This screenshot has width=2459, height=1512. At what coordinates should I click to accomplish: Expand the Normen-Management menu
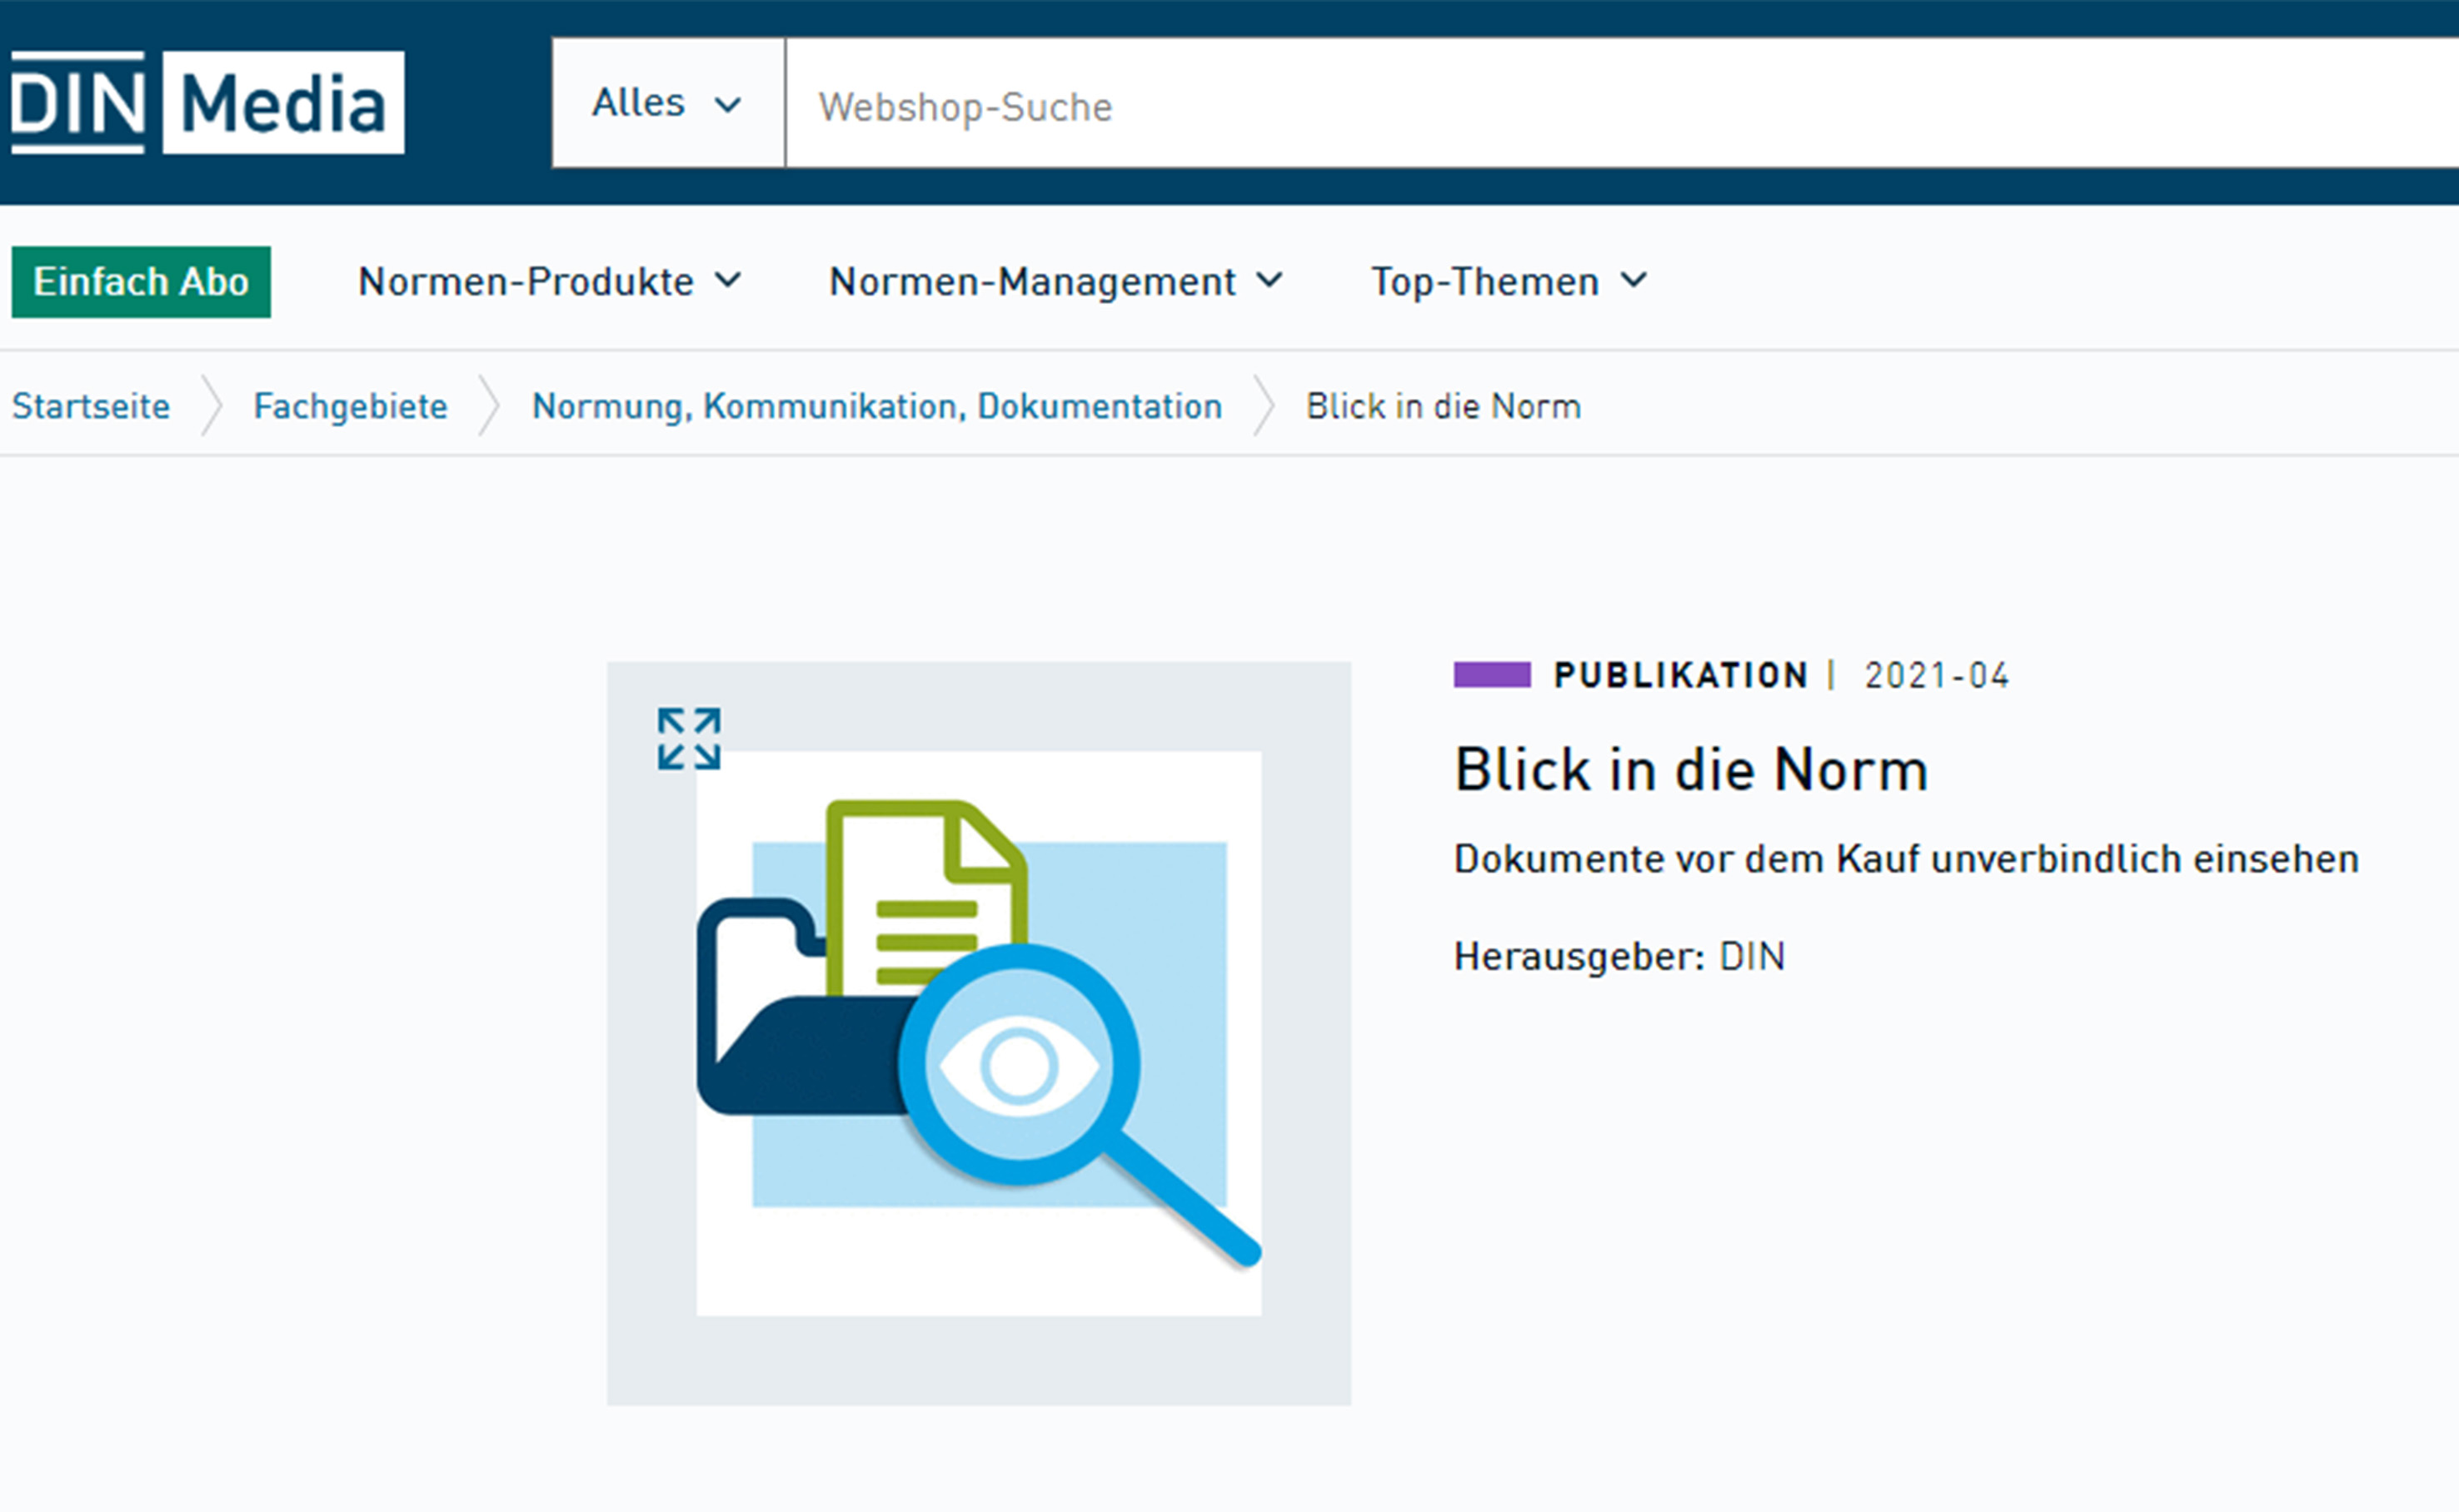pos(1055,282)
